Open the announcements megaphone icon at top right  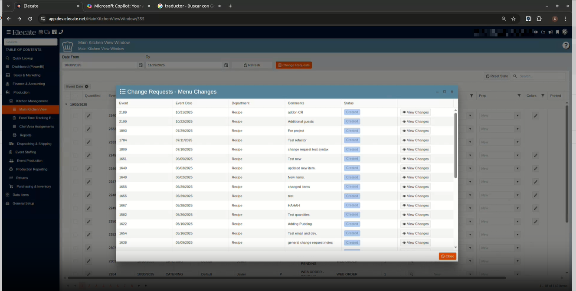[550, 32]
